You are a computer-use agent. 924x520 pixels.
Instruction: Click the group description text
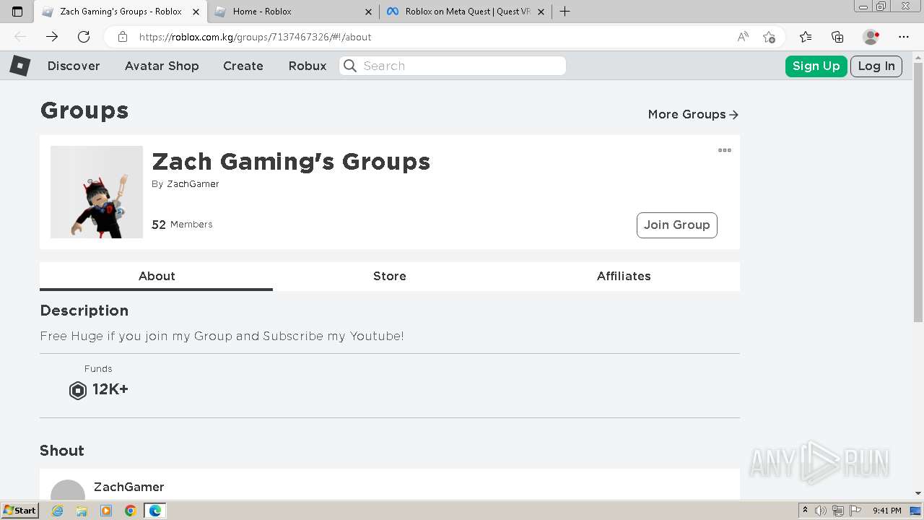tap(222, 336)
